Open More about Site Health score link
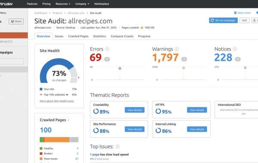 tap(57, 101)
